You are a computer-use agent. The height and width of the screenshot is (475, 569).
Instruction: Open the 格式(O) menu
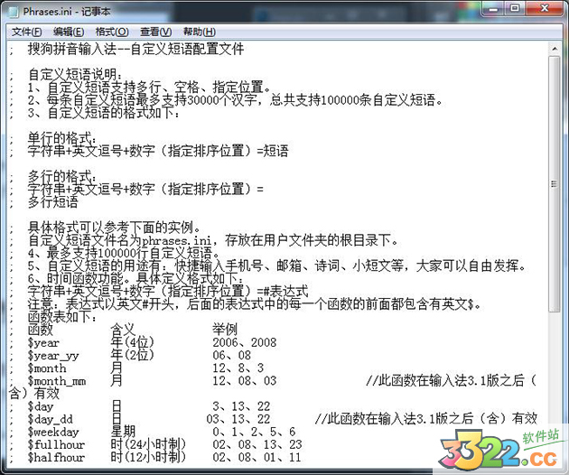tap(112, 32)
